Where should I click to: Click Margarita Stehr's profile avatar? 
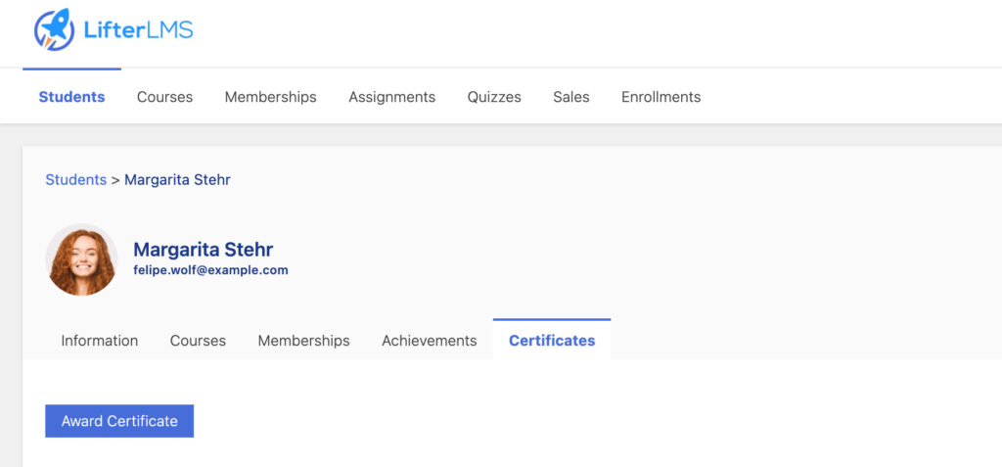click(x=81, y=259)
